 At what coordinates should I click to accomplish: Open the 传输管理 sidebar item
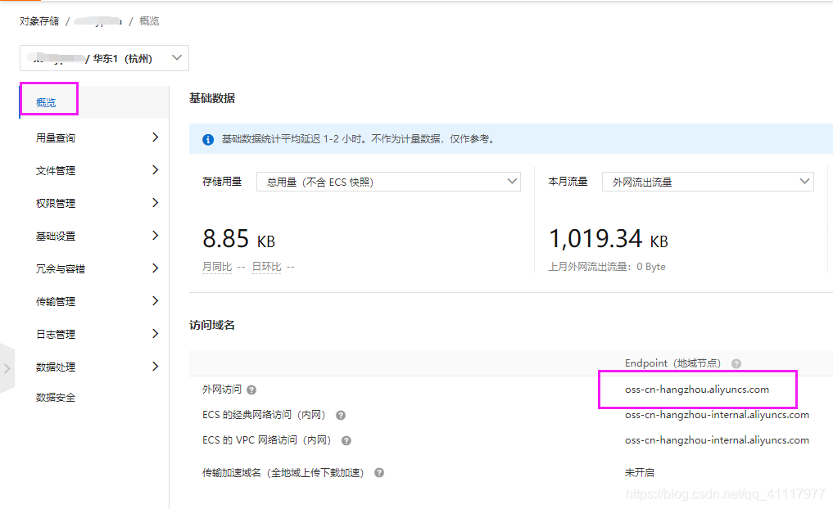pos(55,301)
